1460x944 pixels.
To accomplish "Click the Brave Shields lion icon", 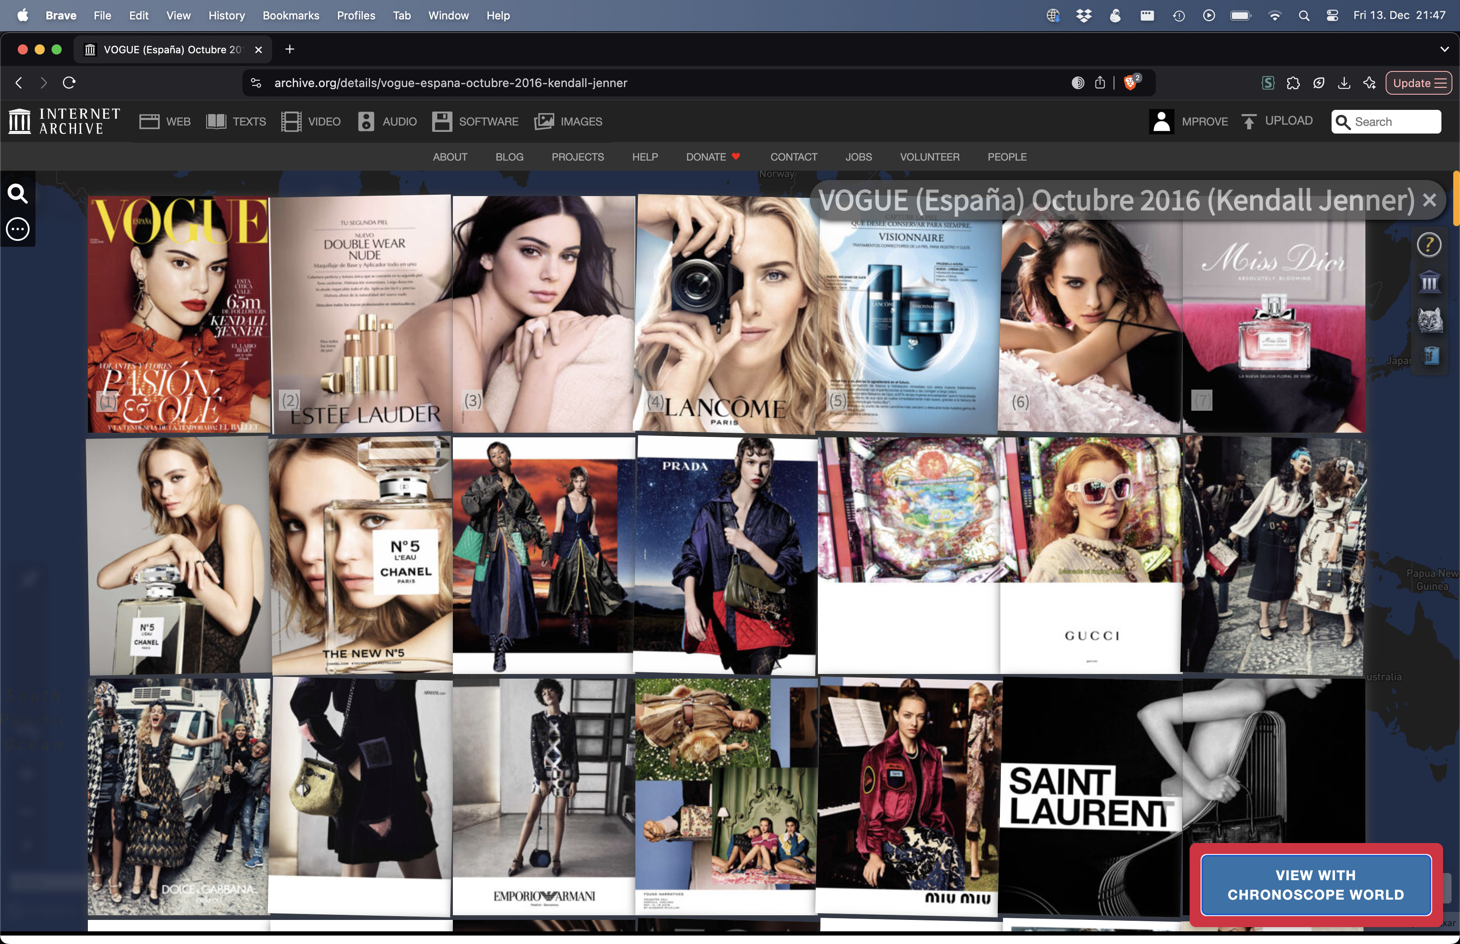I will [x=1131, y=82].
